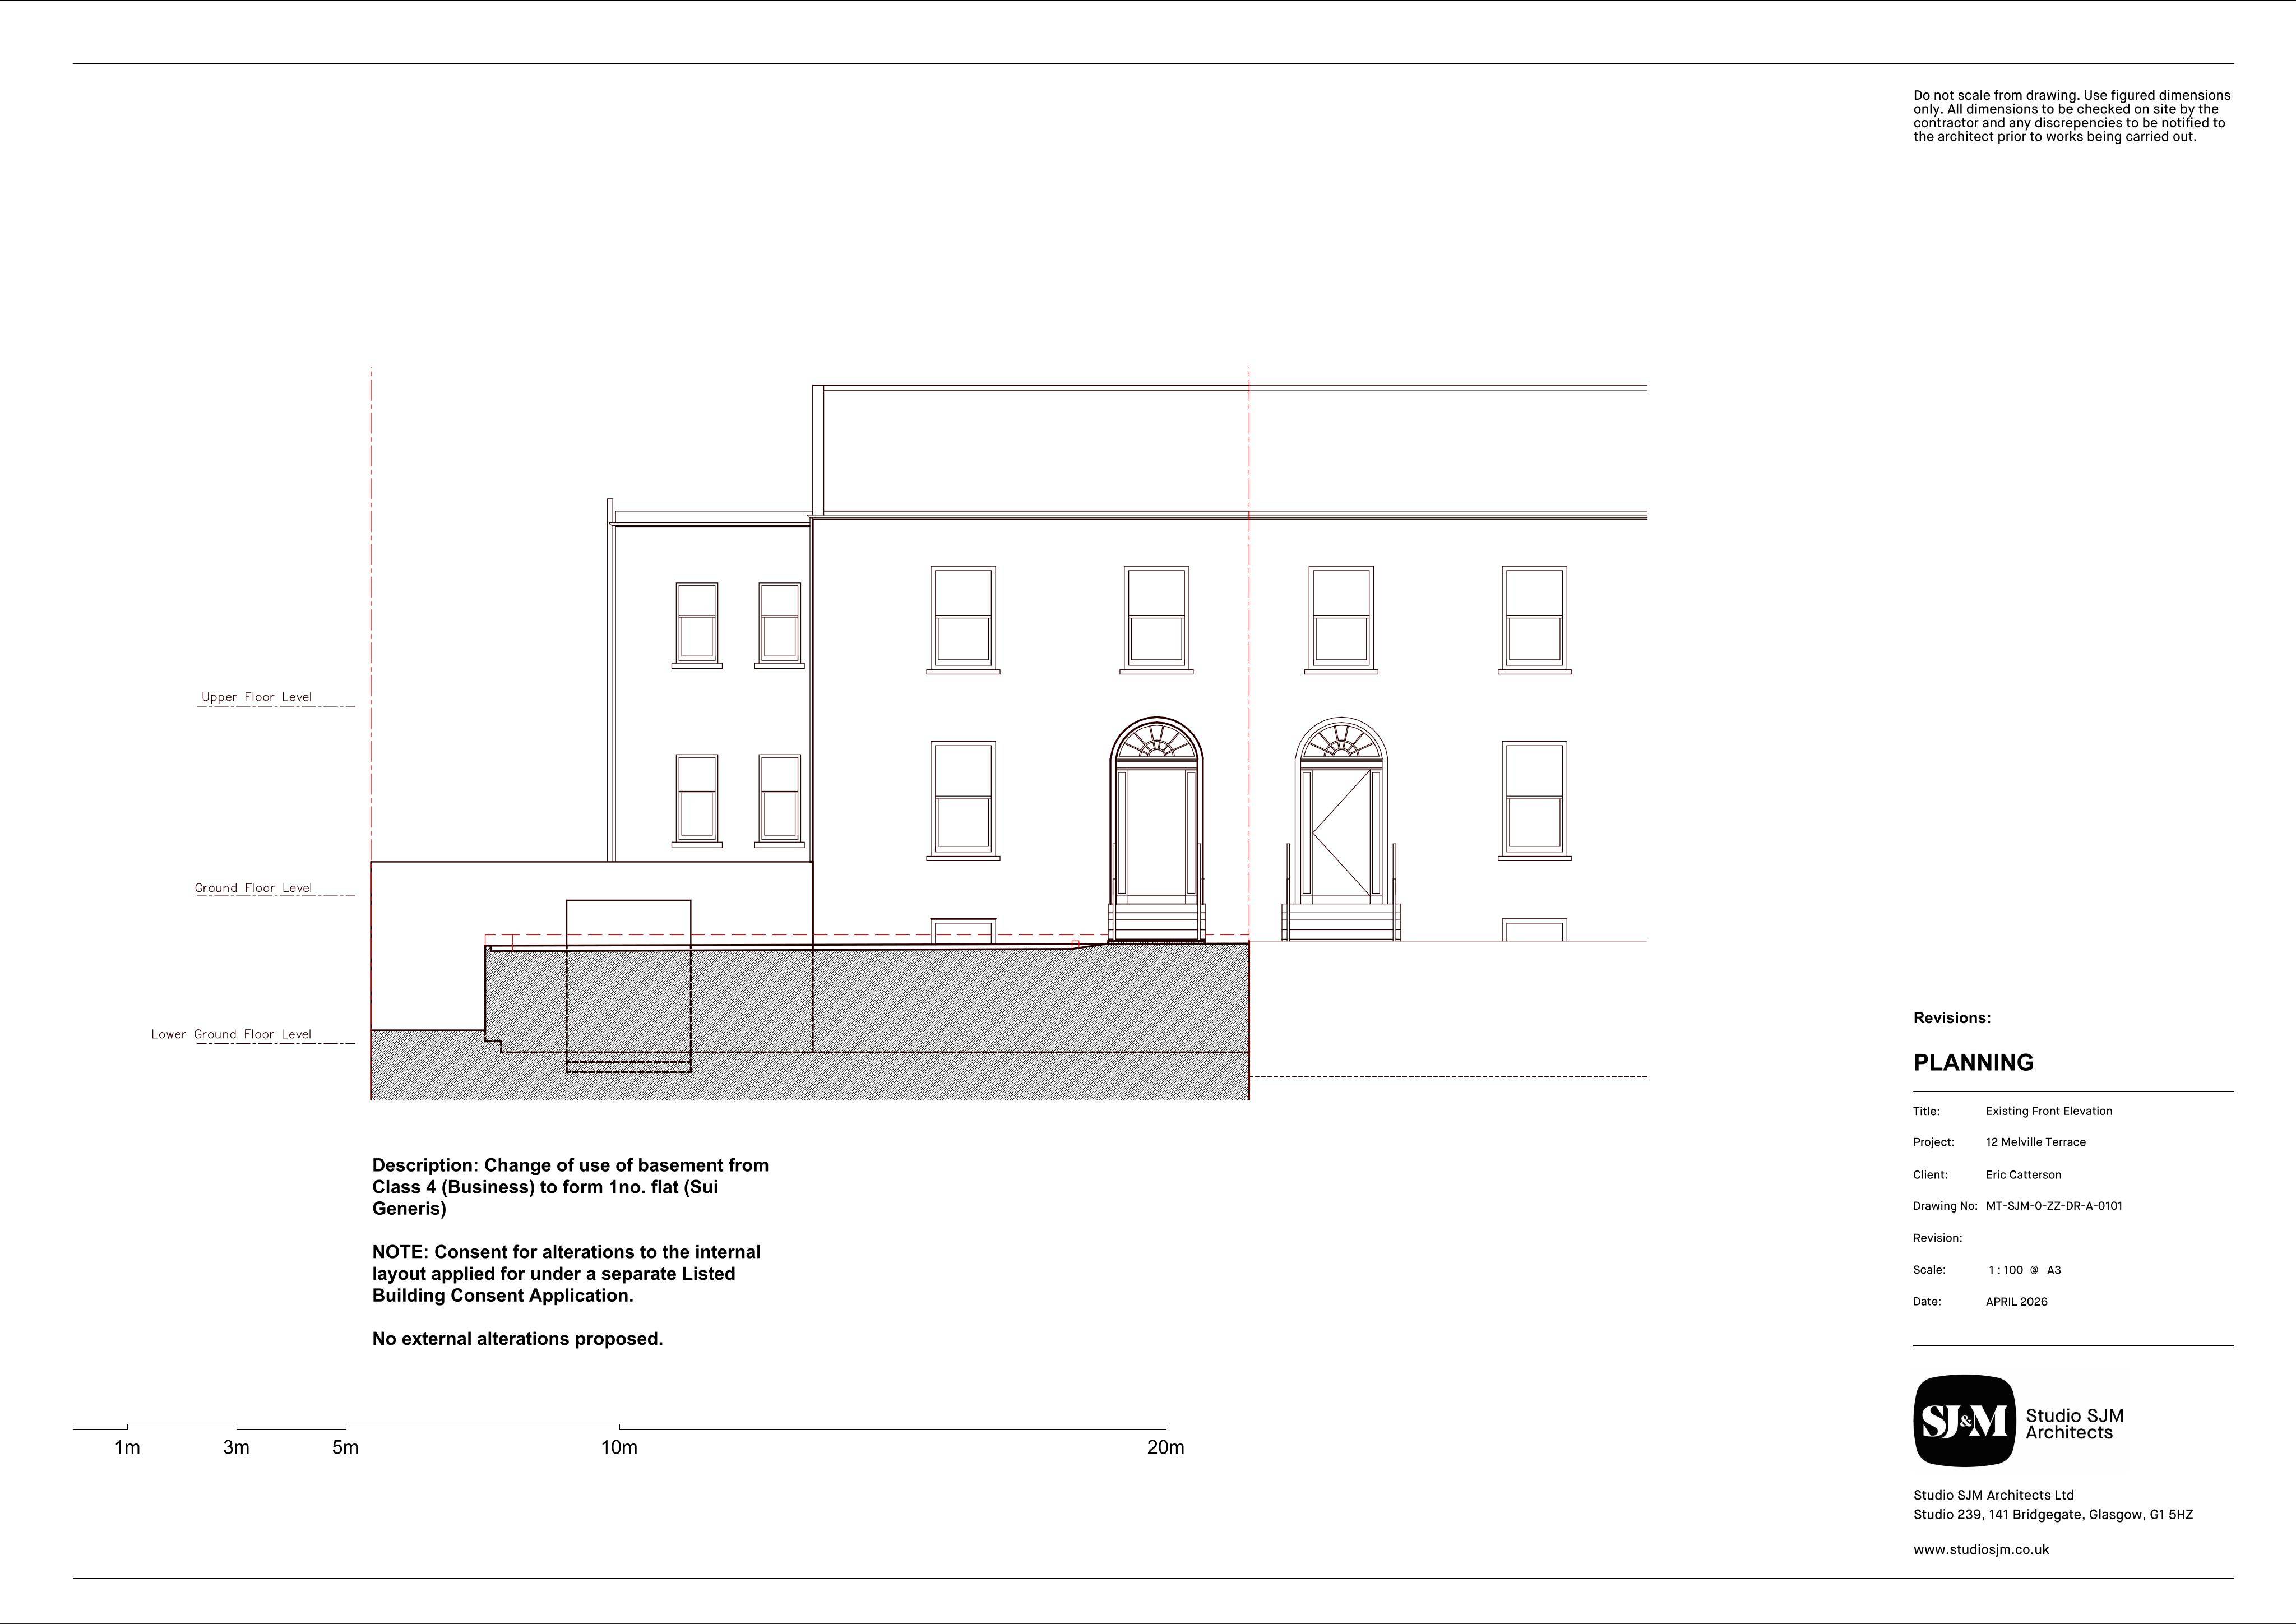Click the Studio SJM Architects Ltd address
The width and height of the screenshot is (2296, 1624).
2053,1505
